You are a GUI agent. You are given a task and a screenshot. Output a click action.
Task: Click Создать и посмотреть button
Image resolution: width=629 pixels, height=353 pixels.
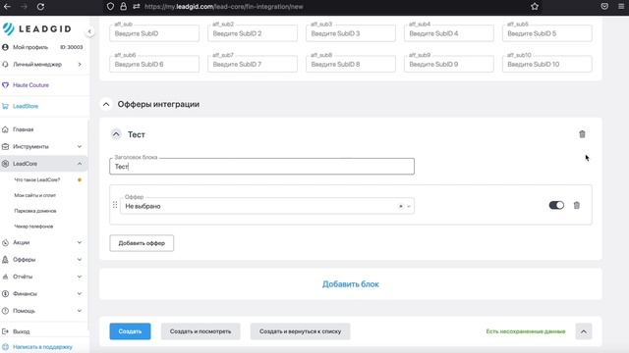[200, 331]
